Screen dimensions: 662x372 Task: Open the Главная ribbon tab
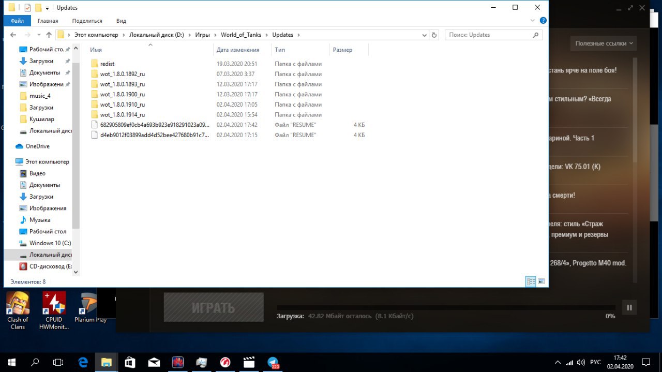tap(48, 21)
